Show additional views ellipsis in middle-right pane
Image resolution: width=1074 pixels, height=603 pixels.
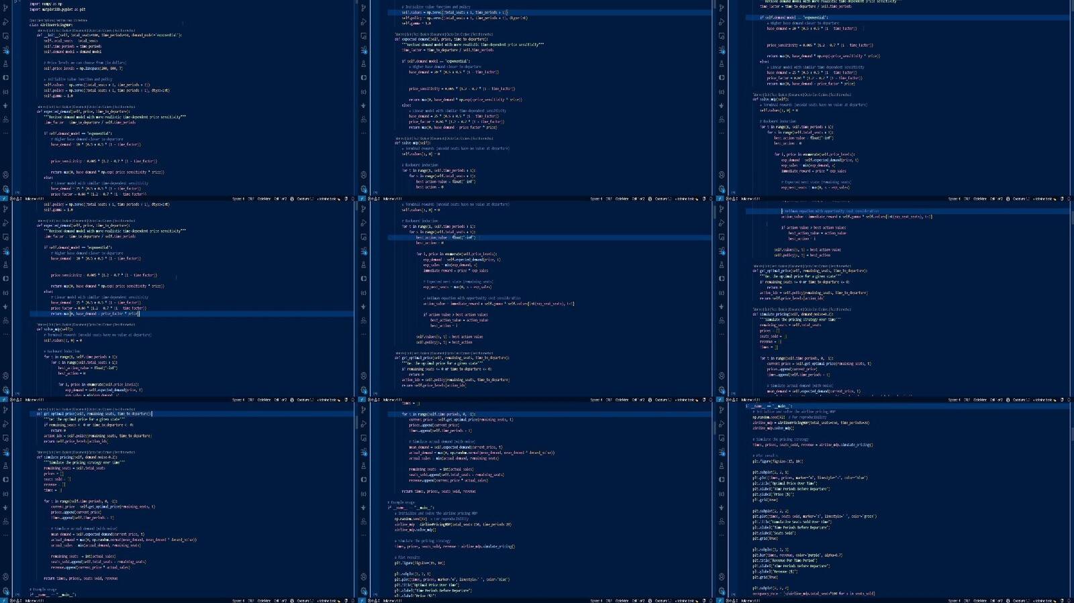click(x=722, y=335)
